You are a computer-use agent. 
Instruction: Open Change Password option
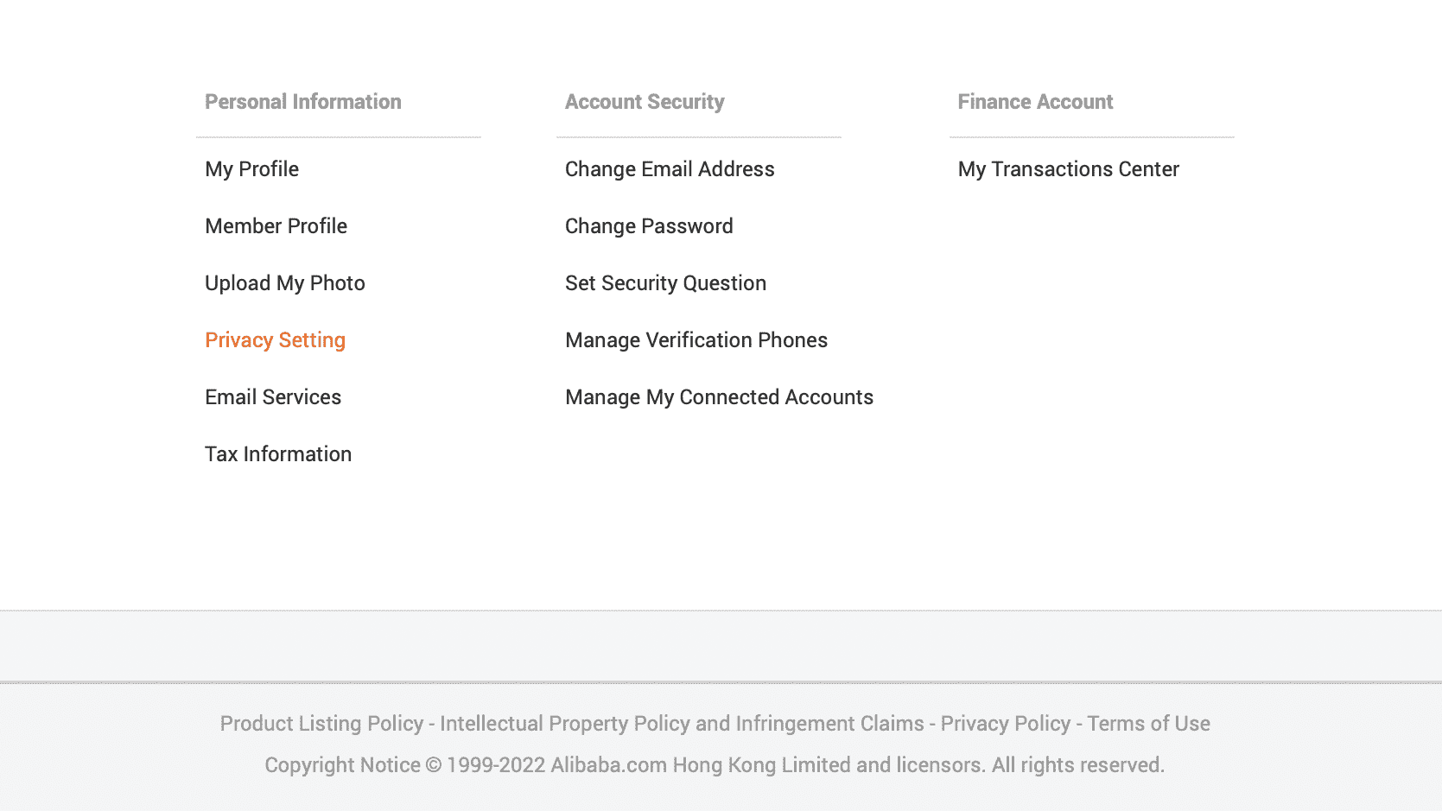point(648,226)
